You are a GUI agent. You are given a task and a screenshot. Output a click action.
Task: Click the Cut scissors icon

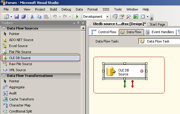tap(32, 17)
